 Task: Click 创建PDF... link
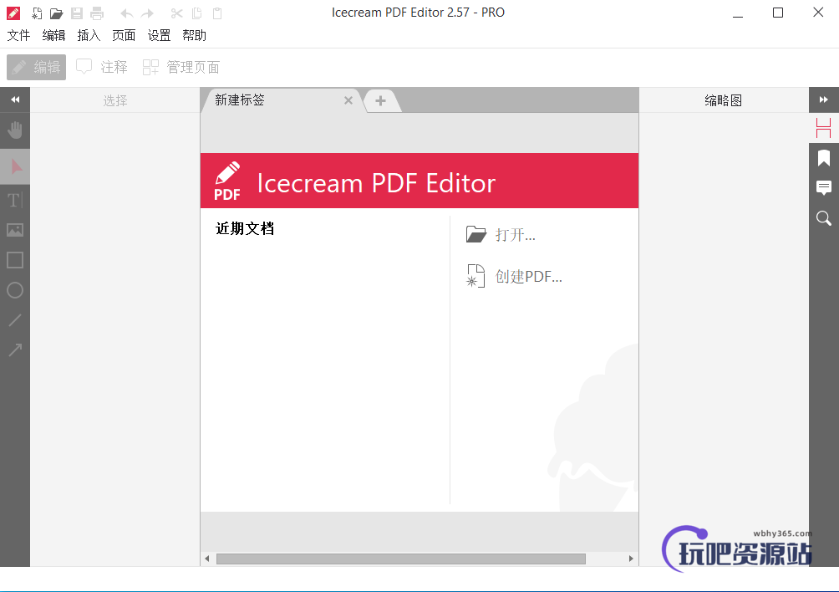[514, 276]
